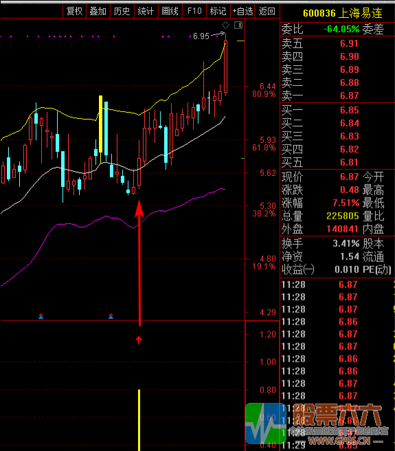395x451 pixels.
Task: Click the small red arrow below the chart
Action: click(x=139, y=340)
